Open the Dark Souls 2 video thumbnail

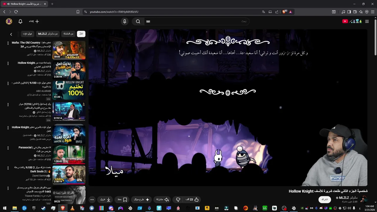tap(69, 175)
